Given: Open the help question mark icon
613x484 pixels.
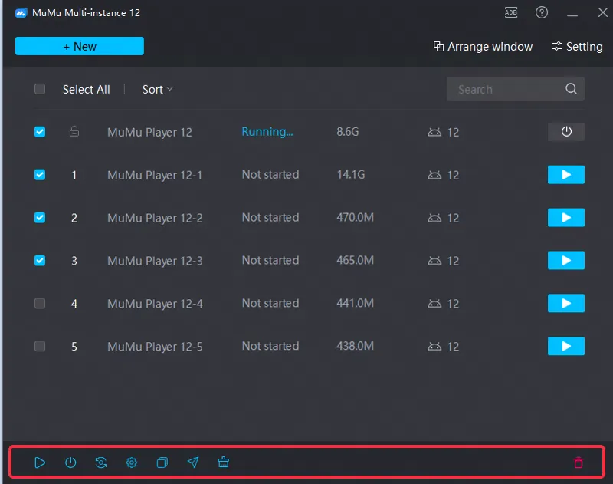Looking at the screenshot, I should tap(542, 12).
